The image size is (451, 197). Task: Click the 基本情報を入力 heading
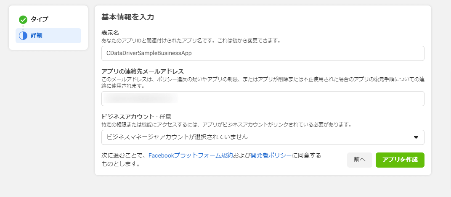click(x=127, y=17)
